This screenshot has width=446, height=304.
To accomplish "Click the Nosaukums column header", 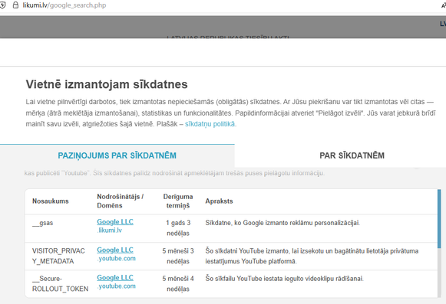I will point(51,201).
